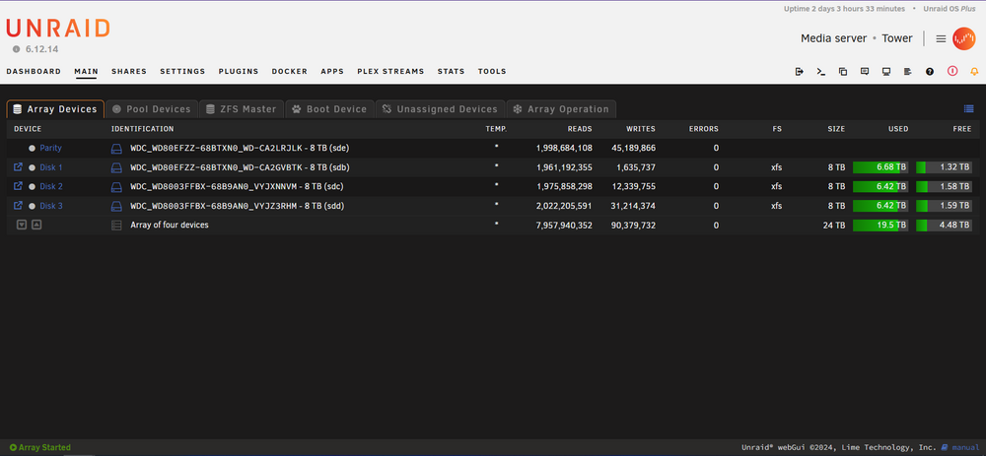The width and height of the screenshot is (986, 456).
Task: Click the spin down all disks arrow
Action: pos(22,225)
